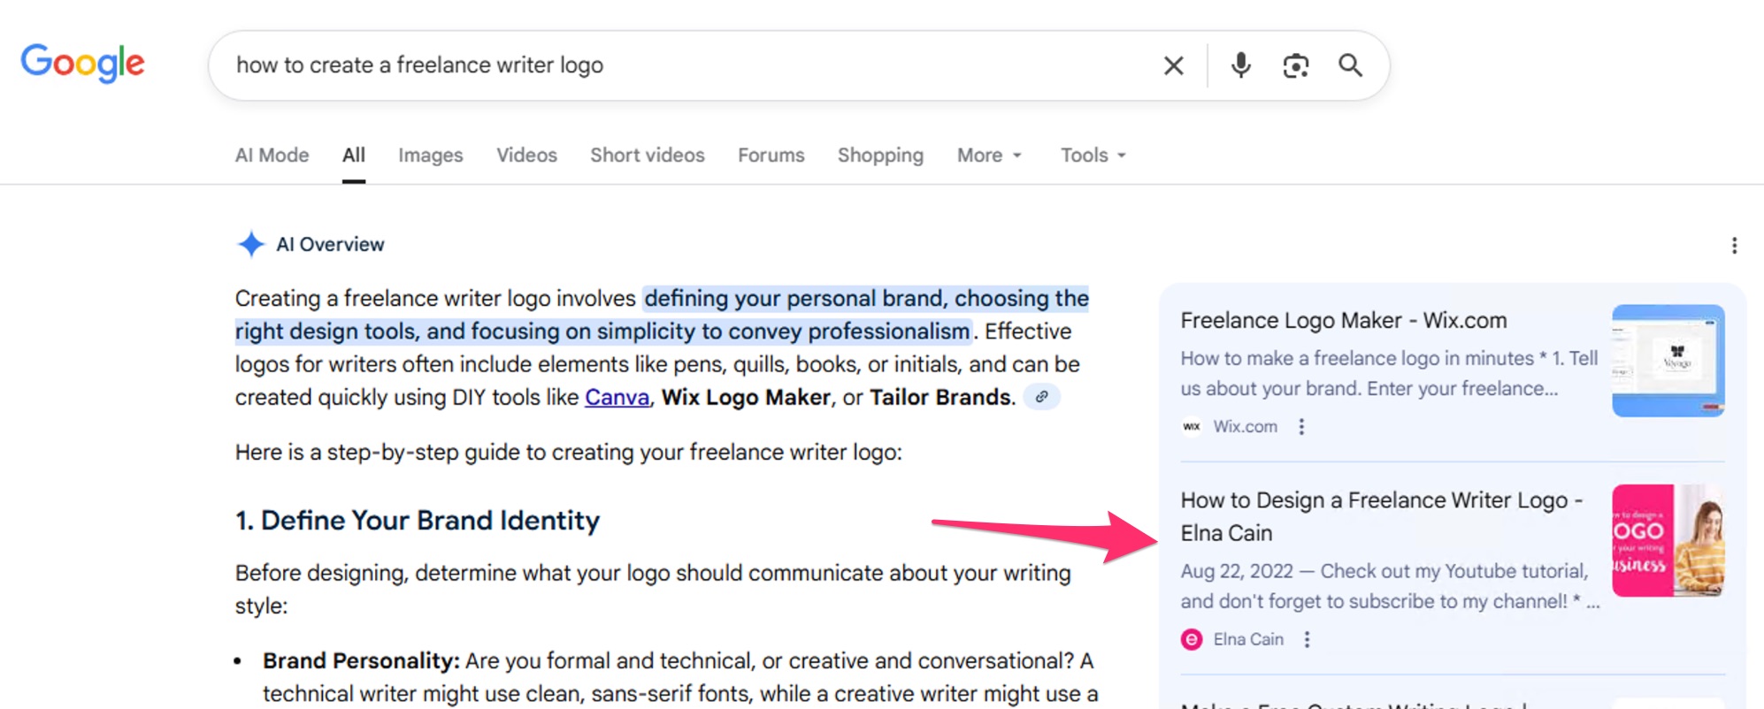1764x709 pixels.
Task: Start voice search with microphone icon
Action: (1240, 65)
